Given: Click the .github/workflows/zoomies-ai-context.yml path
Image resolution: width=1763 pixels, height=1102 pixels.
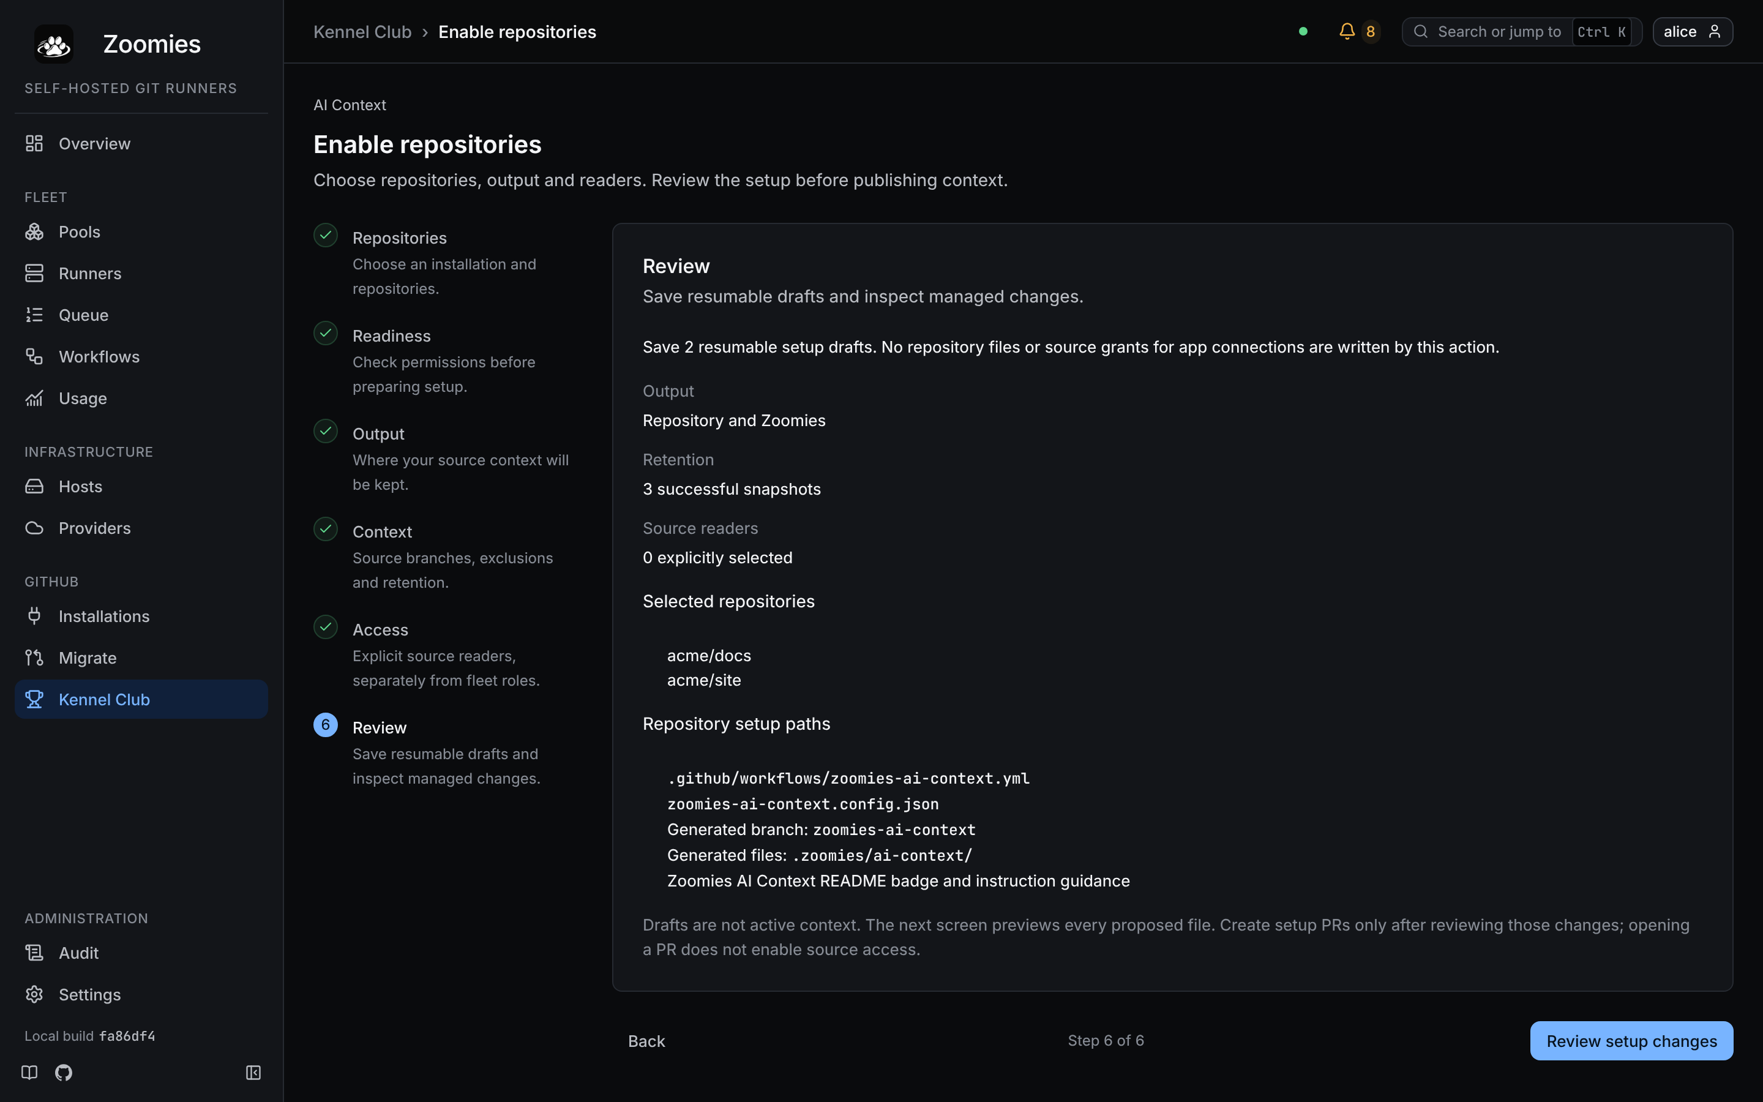Looking at the screenshot, I should pyautogui.click(x=848, y=778).
